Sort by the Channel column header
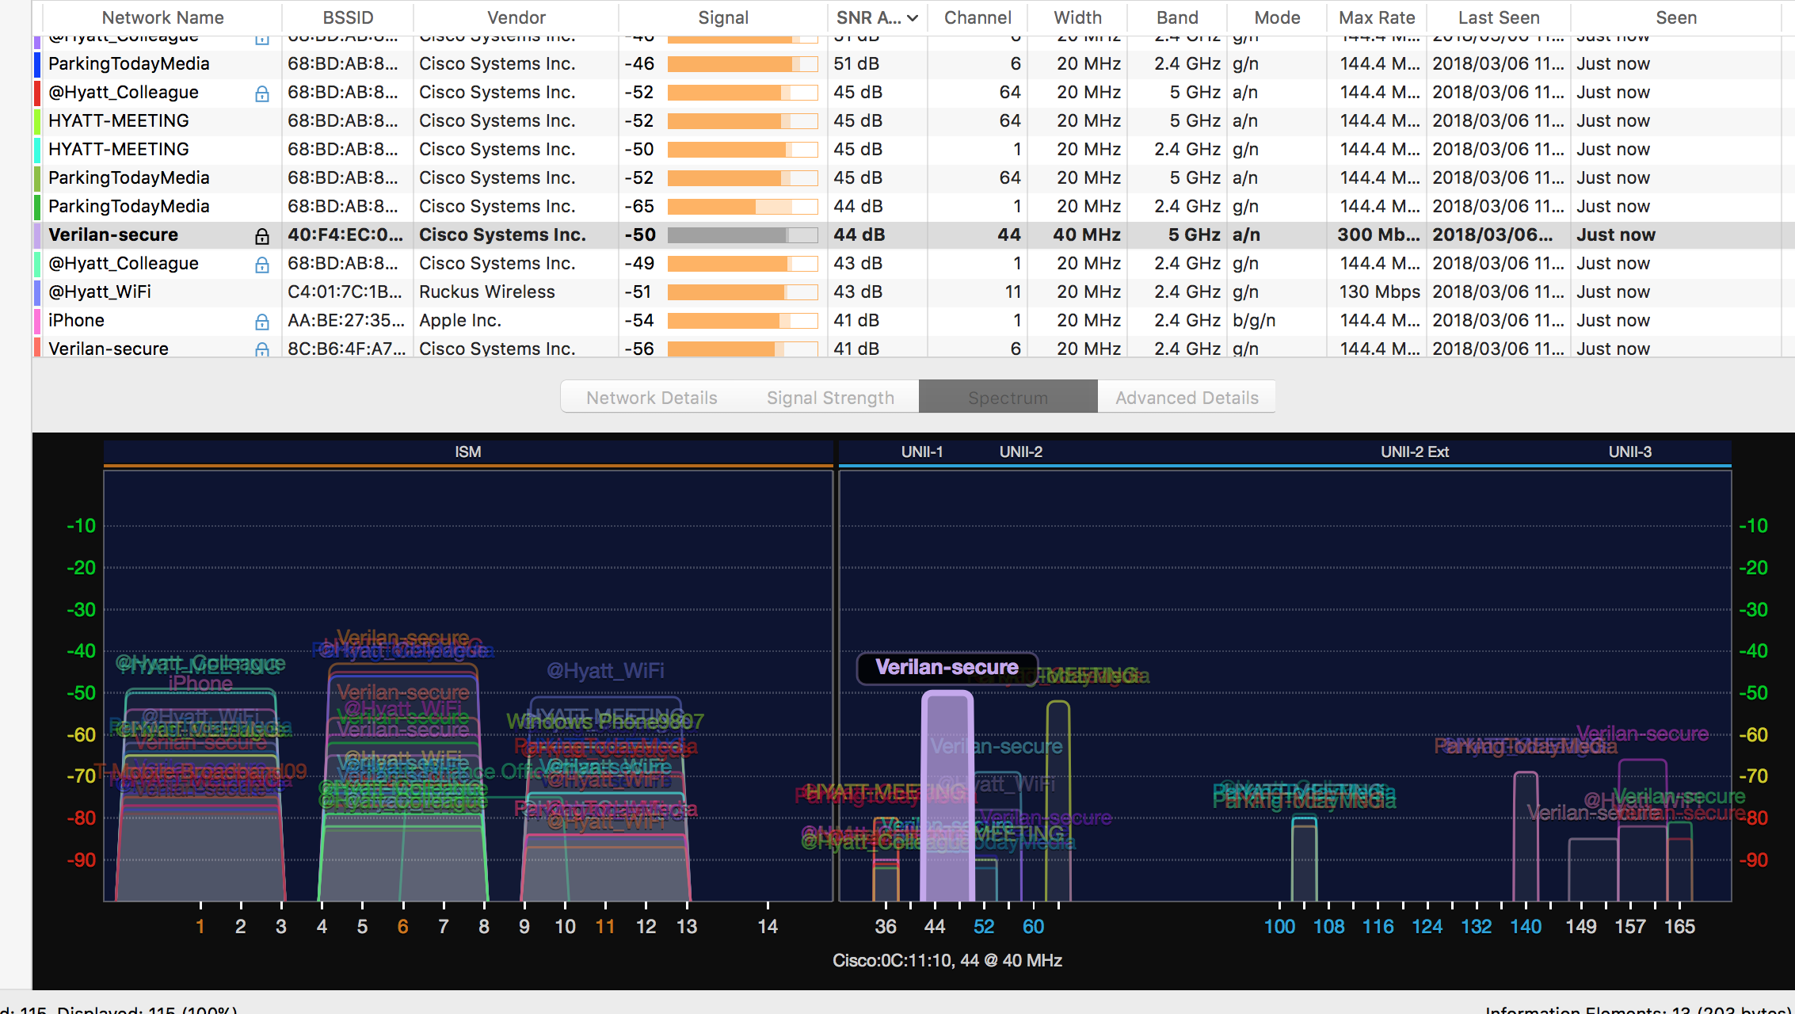This screenshot has width=1795, height=1014. click(x=978, y=17)
